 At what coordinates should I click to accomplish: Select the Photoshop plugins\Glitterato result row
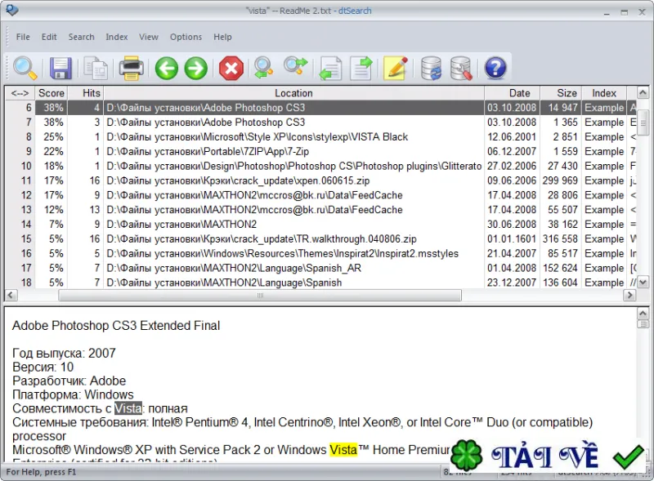320,166
